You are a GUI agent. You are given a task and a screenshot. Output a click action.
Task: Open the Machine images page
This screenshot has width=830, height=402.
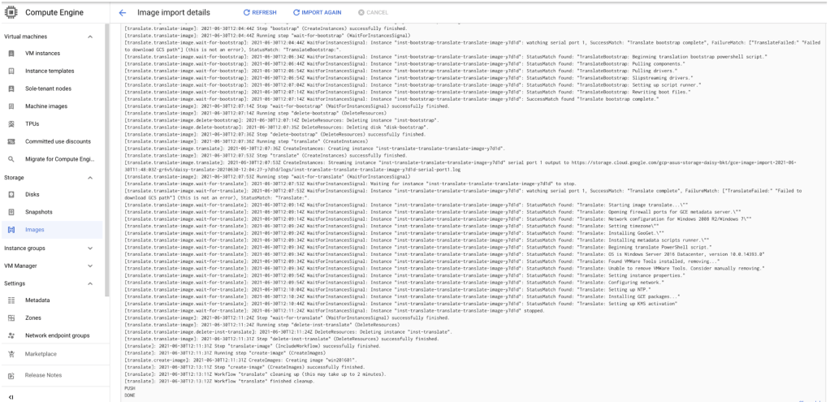pos(48,106)
